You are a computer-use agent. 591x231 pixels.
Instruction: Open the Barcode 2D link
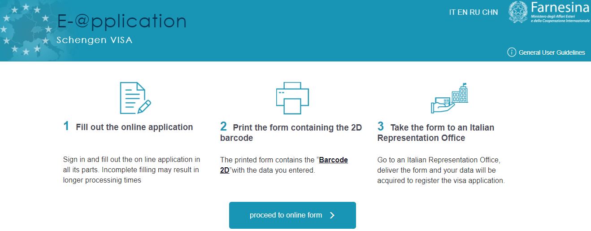pyautogui.click(x=284, y=165)
